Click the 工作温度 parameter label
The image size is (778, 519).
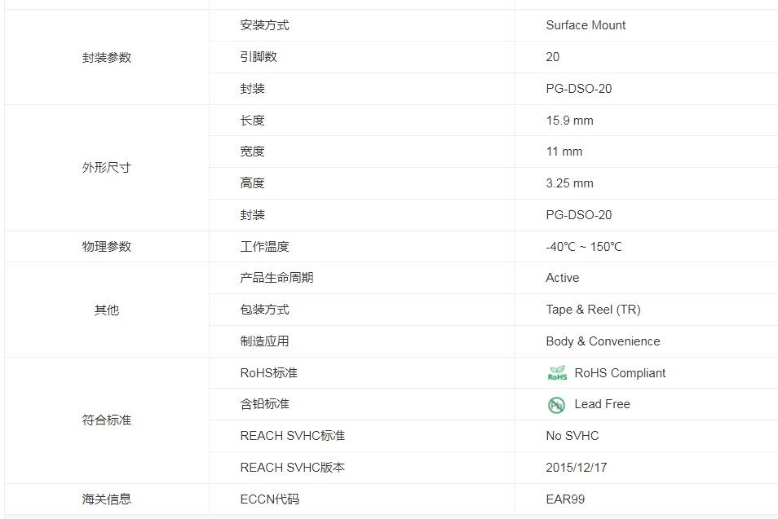(x=264, y=246)
